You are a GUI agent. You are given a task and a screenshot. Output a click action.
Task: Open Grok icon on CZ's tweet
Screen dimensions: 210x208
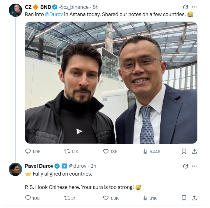pyautogui.click(x=186, y=7)
